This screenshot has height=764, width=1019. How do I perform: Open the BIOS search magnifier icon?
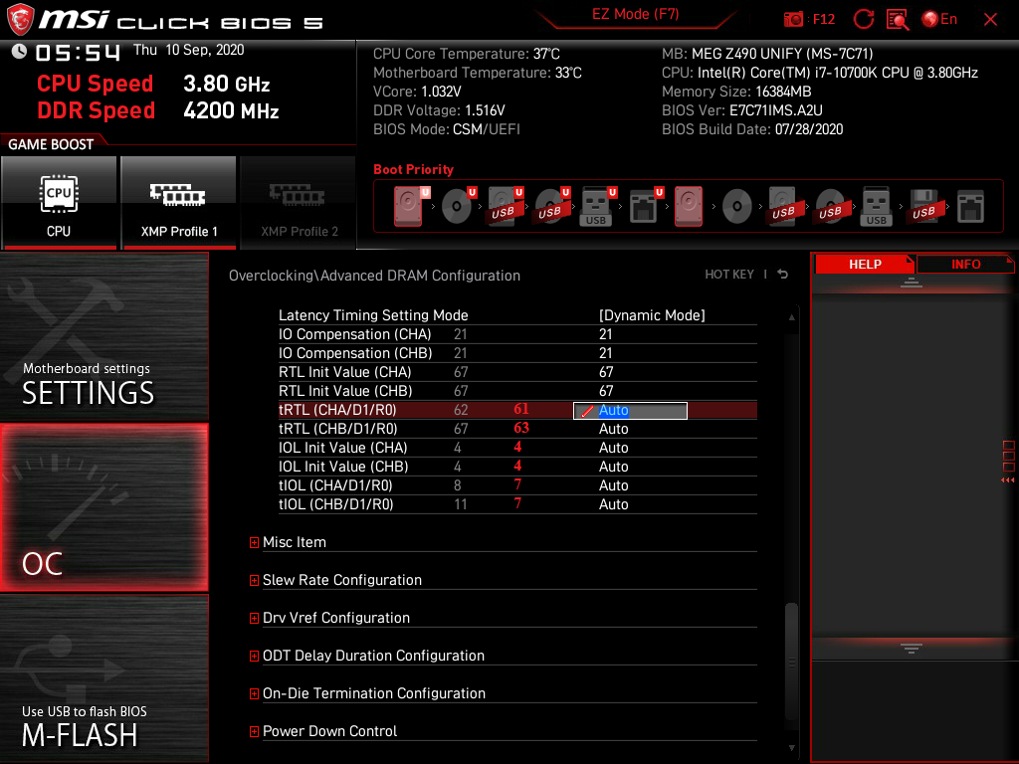pos(898,20)
